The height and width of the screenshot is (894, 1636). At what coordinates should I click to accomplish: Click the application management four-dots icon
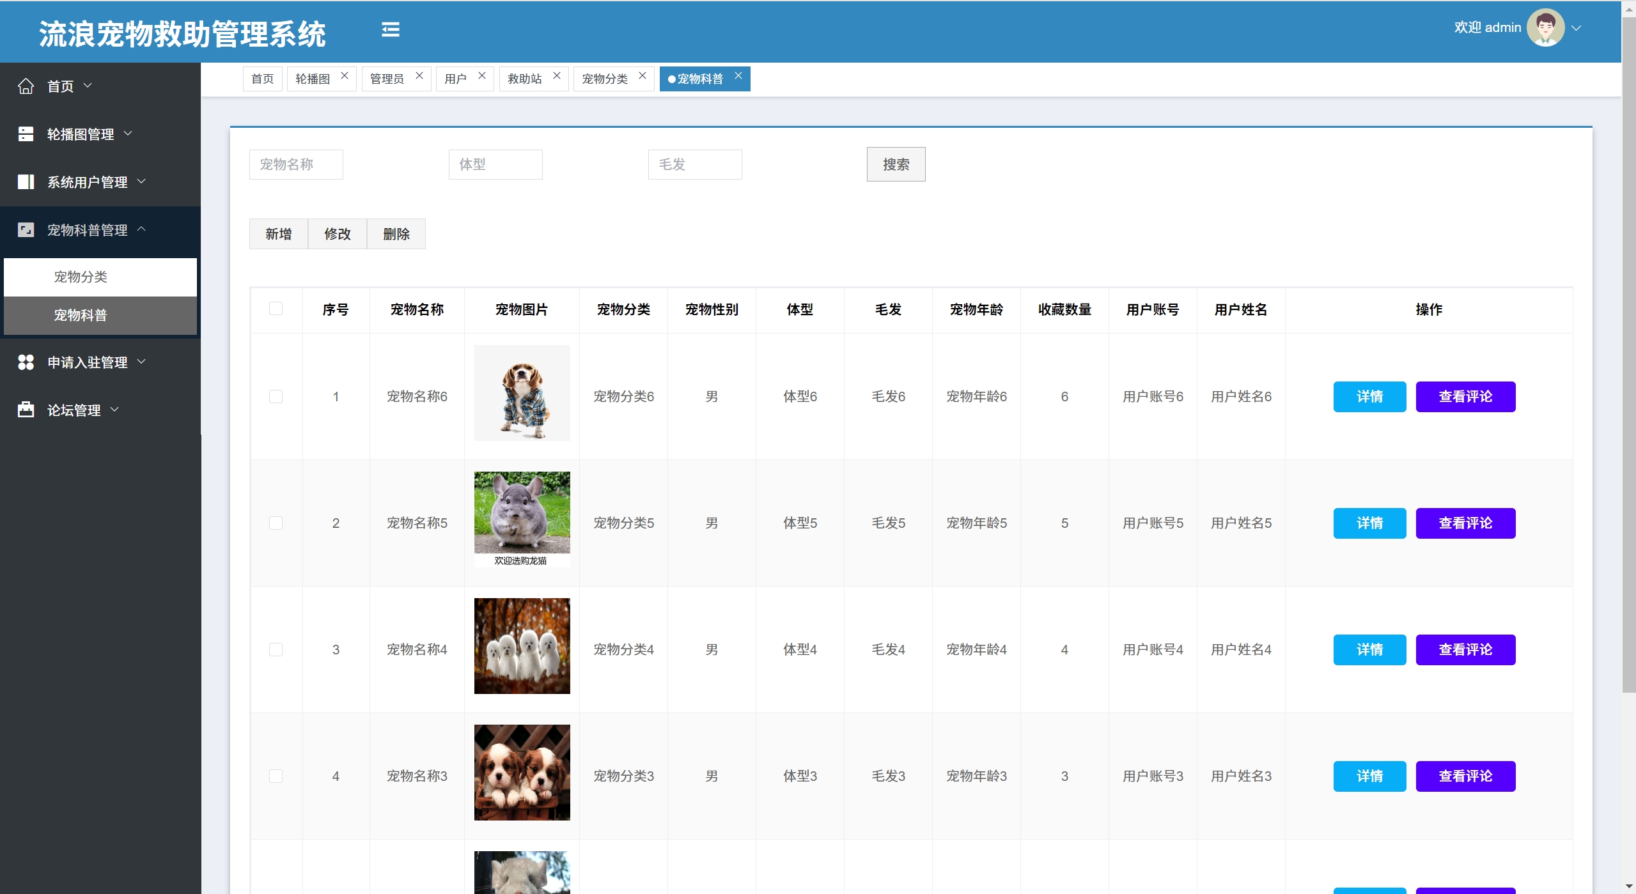tap(26, 362)
